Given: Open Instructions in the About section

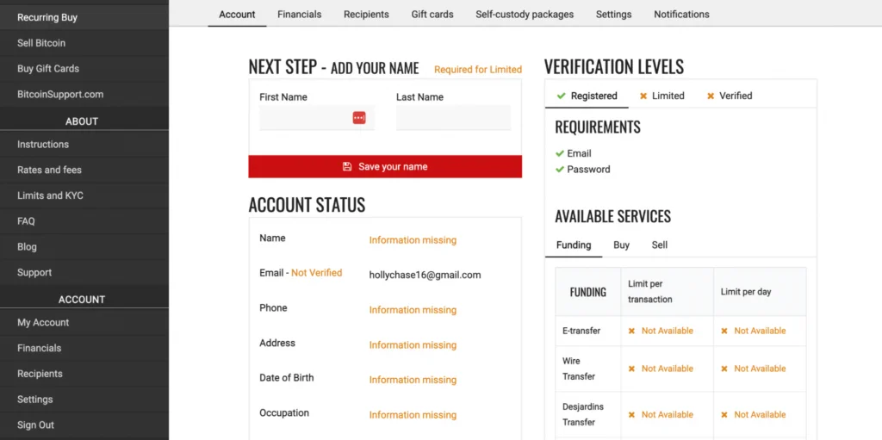Looking at the screenshot, I should pyautogui.click(x=84, y=144).
